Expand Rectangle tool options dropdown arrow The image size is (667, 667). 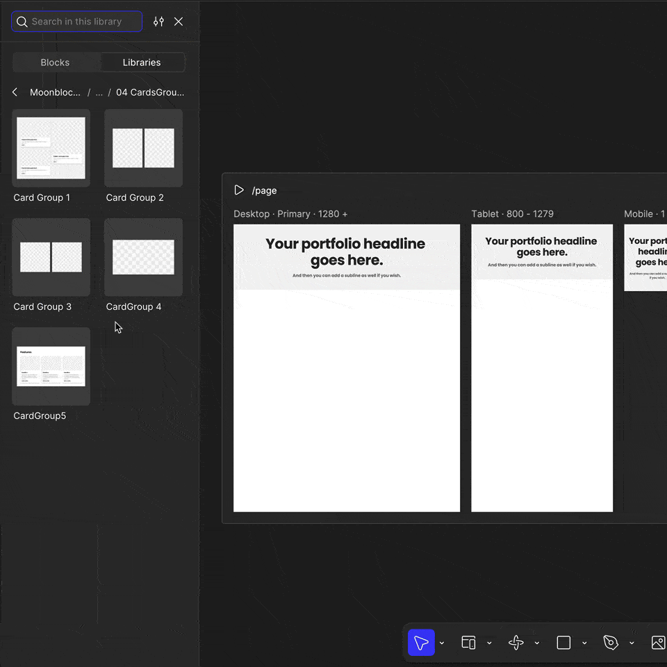tap(584, 643)
